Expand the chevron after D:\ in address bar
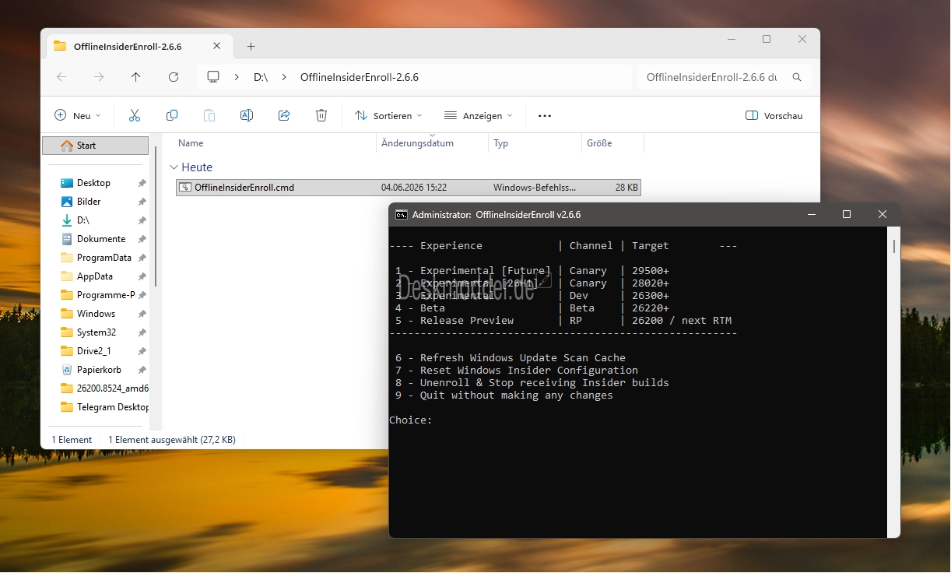The image size is (951, 573). [x=284, y=77]
